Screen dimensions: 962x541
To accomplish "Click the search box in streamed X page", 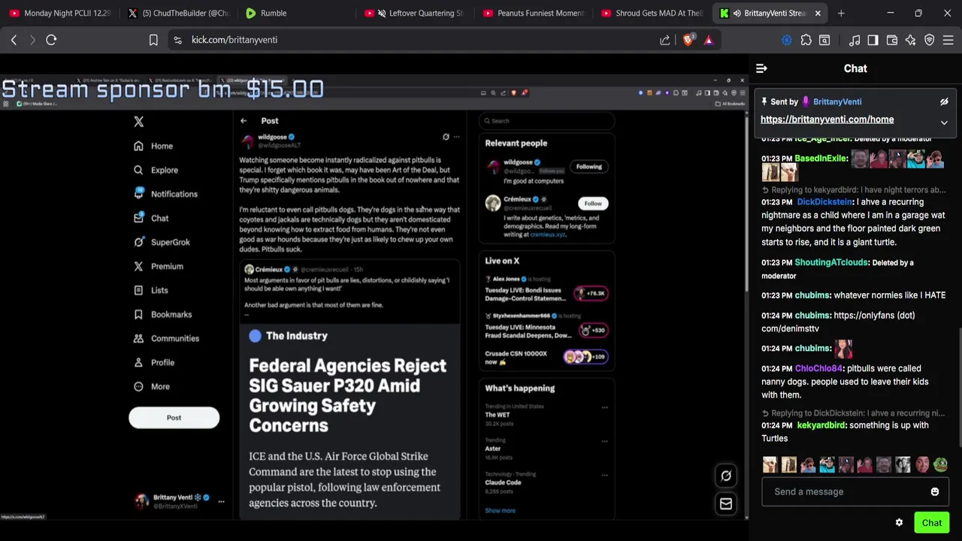I will (546, 121).
